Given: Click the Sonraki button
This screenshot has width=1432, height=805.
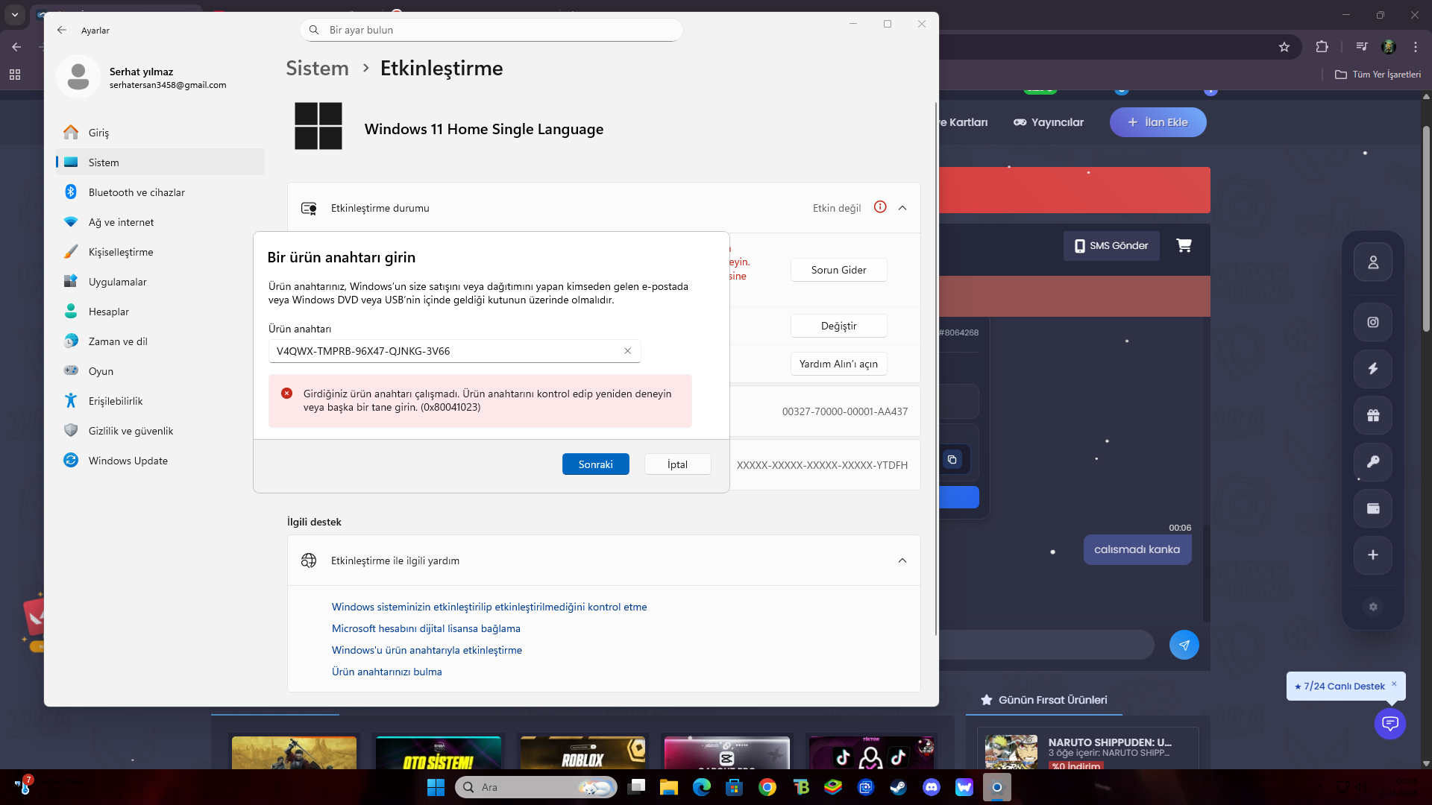Looking at the screenshot, I should [x=595, y=464].
